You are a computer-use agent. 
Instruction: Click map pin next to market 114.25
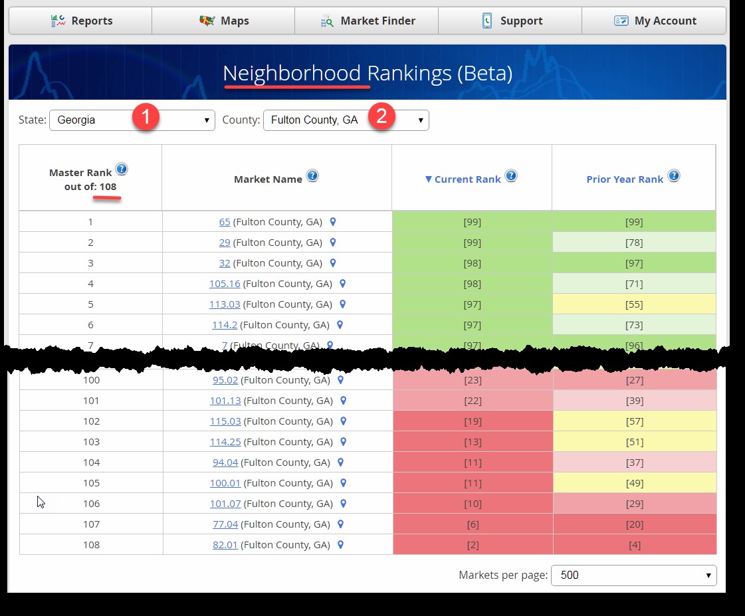click(x=344, y=441)
